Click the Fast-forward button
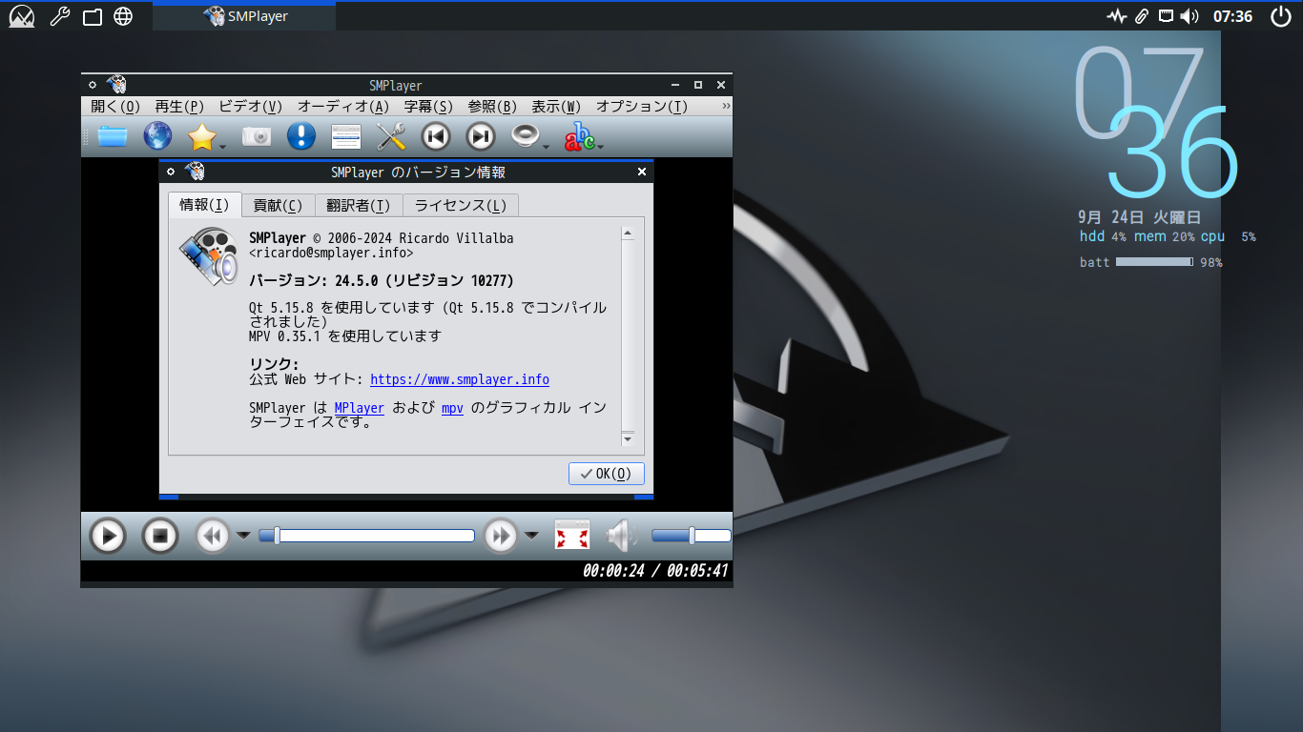Viewport: 1303px width, 732px height. [x=501, y=536]
